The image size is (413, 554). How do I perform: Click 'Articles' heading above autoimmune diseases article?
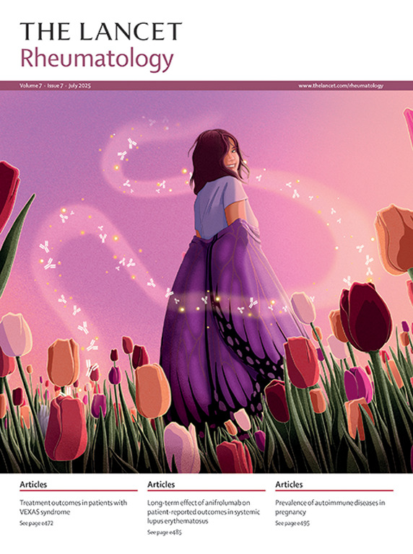click(289, 485)
